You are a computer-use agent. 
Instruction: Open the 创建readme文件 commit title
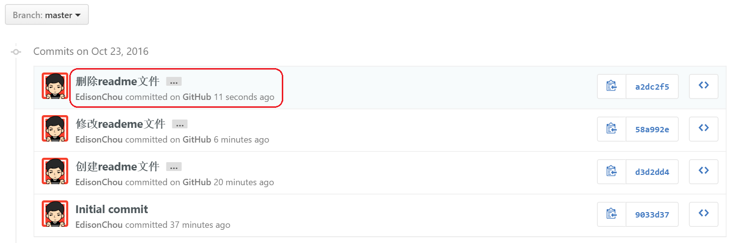[117, 167]
